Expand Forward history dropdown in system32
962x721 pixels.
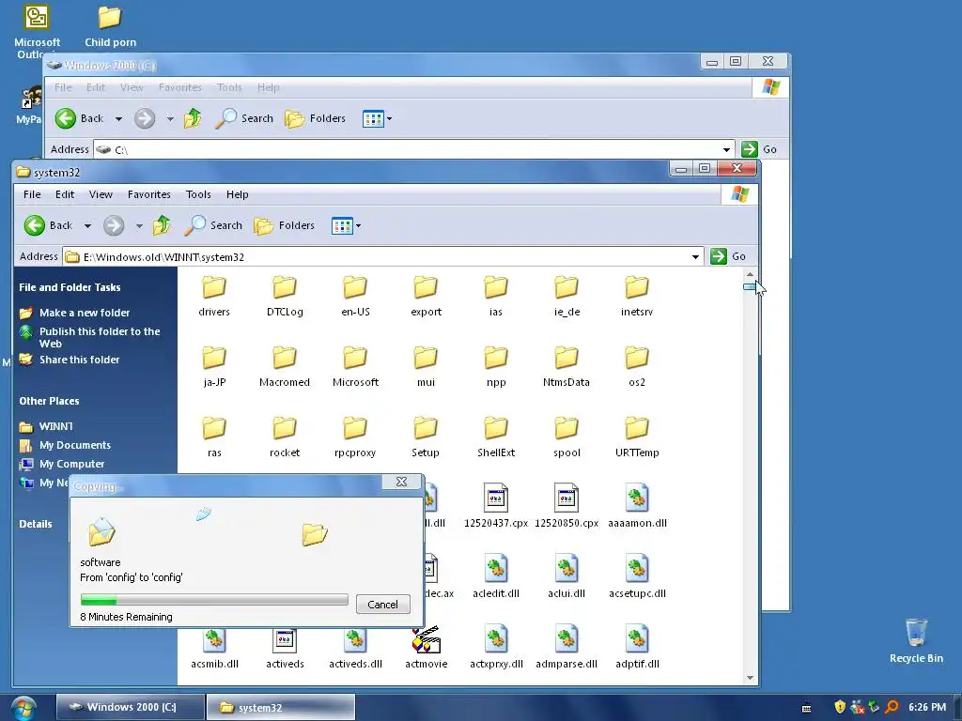click(x=139, y=226)
